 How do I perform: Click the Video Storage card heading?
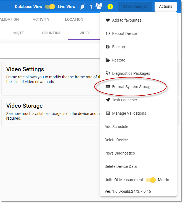click(24, 106)
